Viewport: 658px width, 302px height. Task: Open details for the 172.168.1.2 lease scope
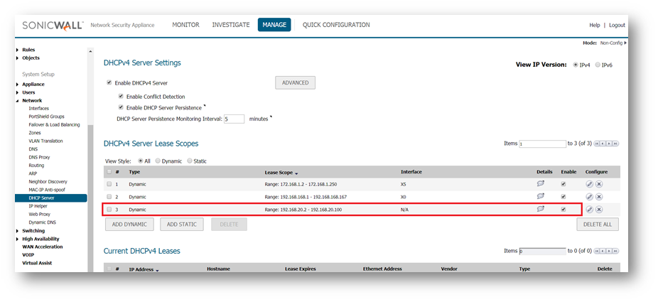pos(541,183)
